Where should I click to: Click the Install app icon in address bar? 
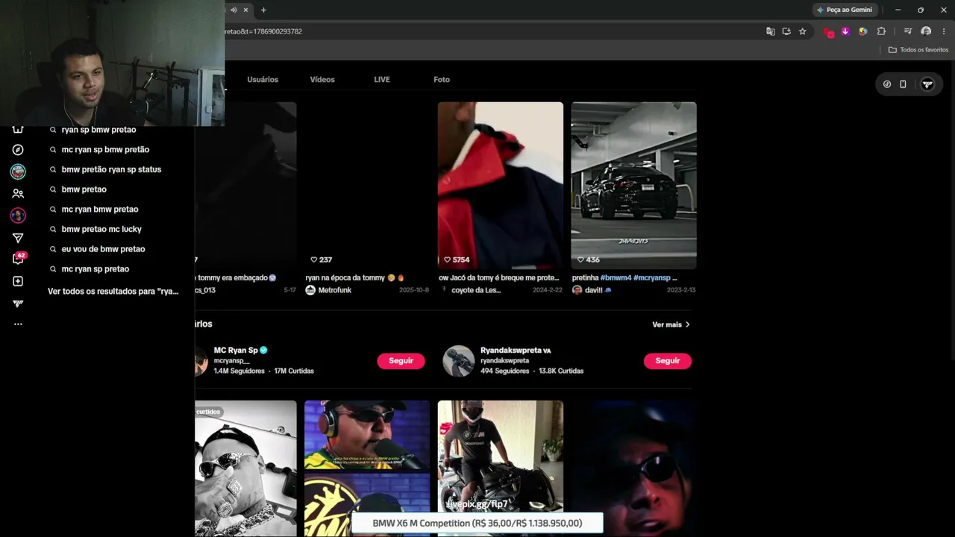pyautogui.click(x=786, y=31)
